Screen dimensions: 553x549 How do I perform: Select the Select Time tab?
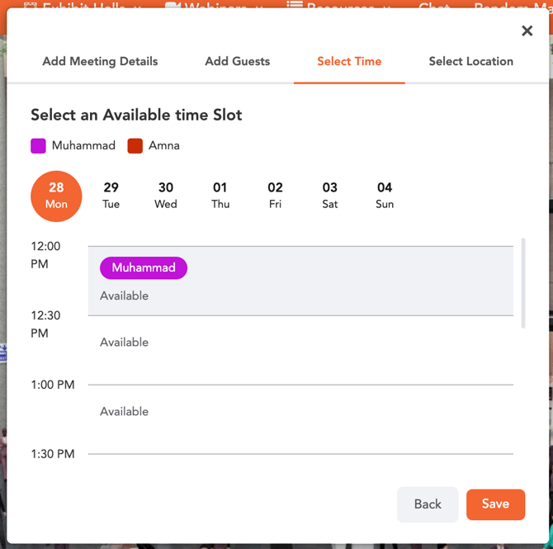(349, 61)
